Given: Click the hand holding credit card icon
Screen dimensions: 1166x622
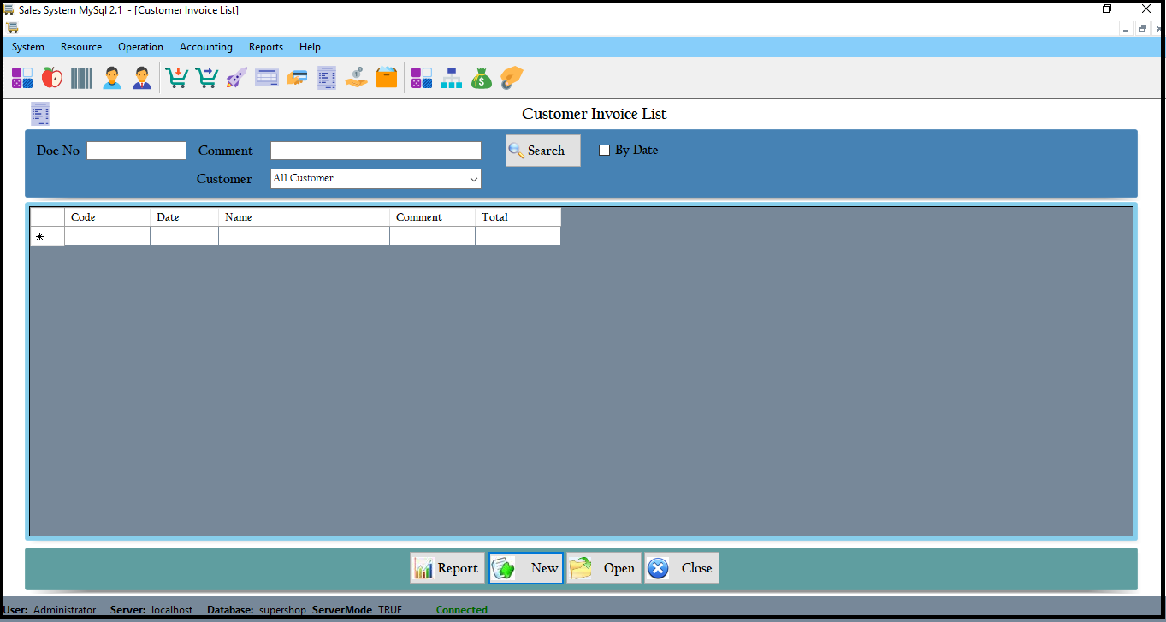Looking at the screenshot, I should [x=297, y=78].
